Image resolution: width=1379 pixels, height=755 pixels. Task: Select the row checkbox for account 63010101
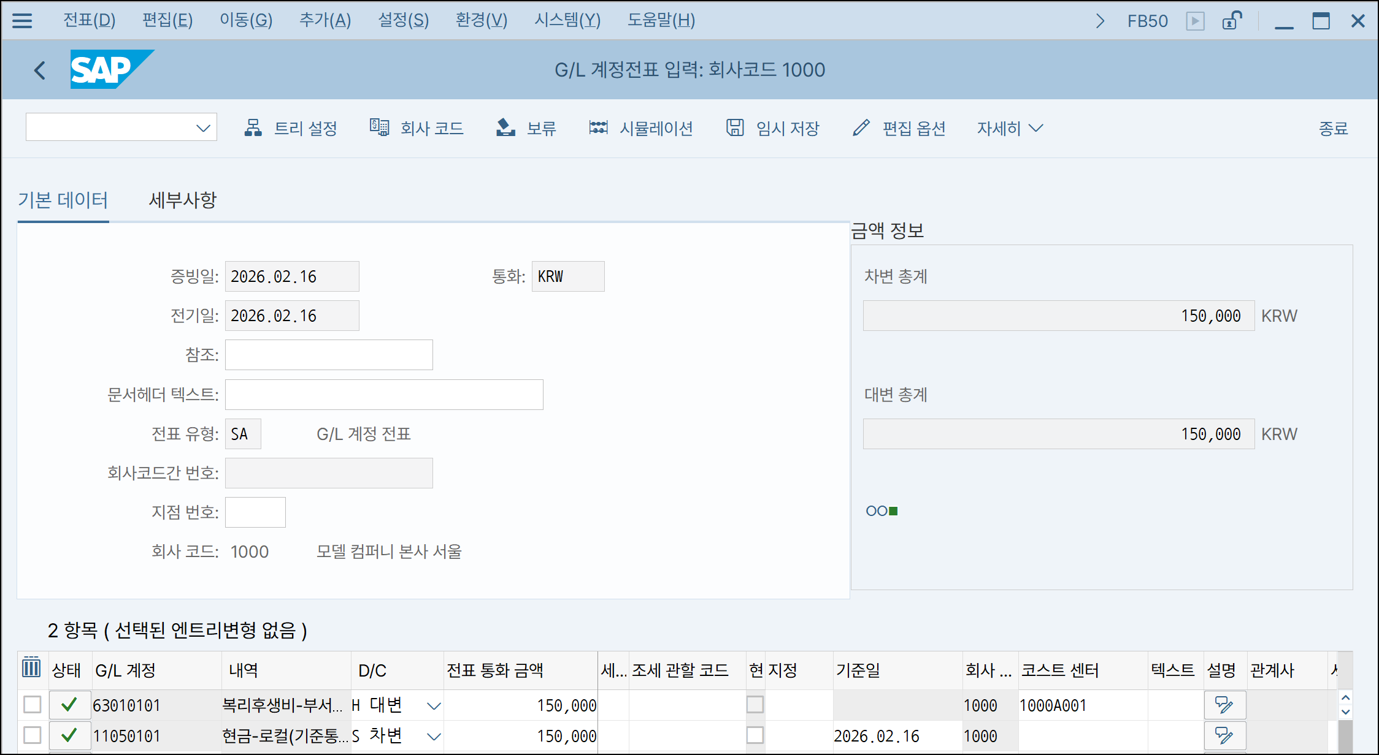(33, 705)
